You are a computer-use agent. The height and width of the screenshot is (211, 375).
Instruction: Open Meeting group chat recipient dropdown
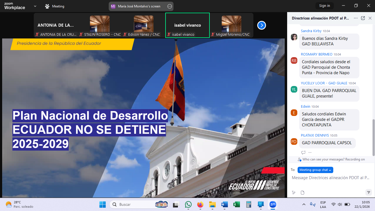point(315,170)
